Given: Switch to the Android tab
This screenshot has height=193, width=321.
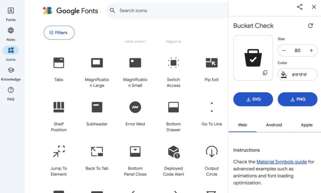Looking at the screenshot, I should (x=274, y=125).
